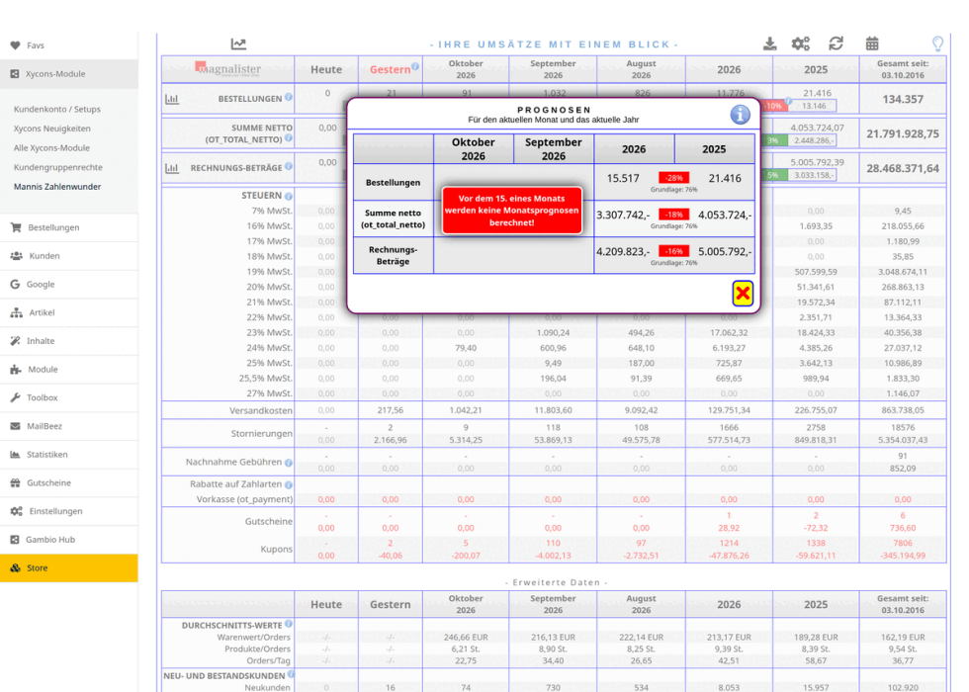Click the info icon next to STEUERN

[289, 197]
